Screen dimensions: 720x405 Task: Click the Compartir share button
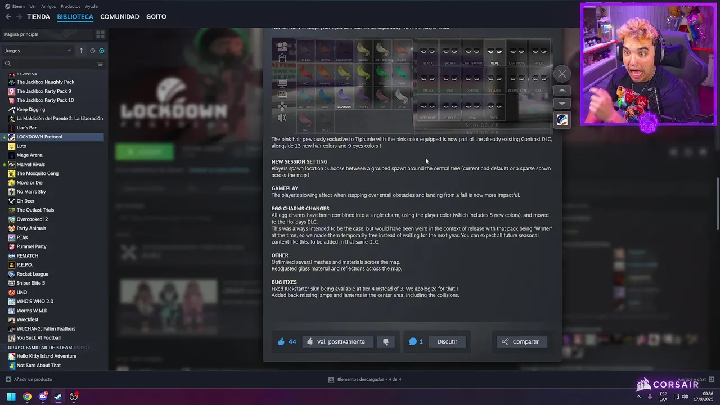522,341
